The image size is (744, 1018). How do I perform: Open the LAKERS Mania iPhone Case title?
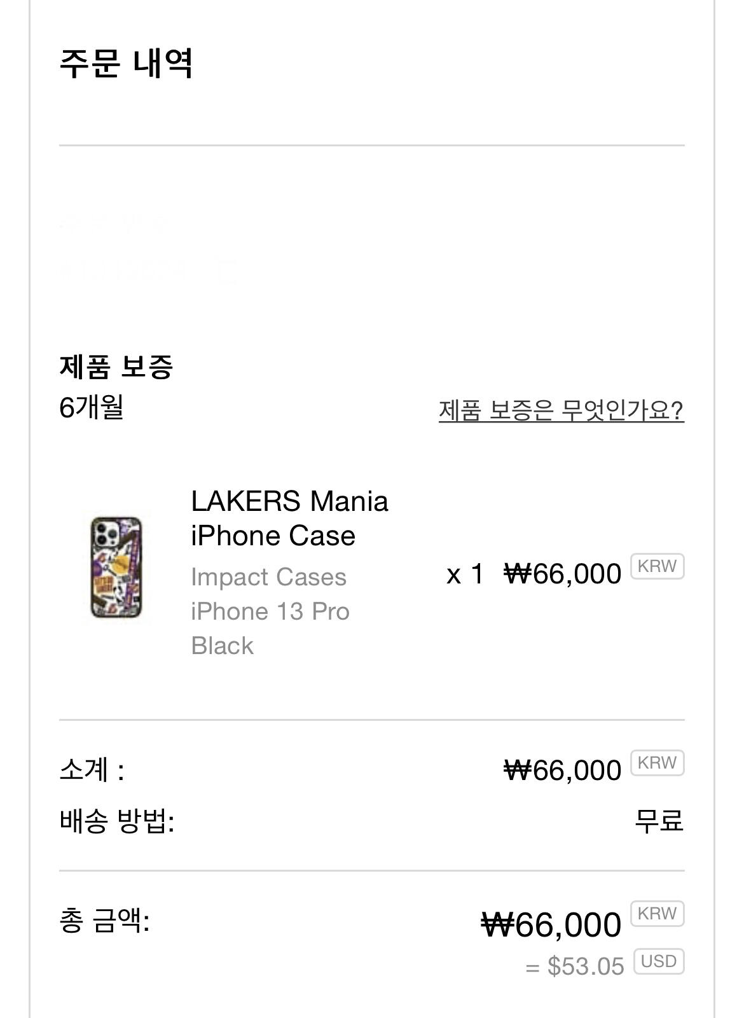pyautogui.click(x=289, y=519)
